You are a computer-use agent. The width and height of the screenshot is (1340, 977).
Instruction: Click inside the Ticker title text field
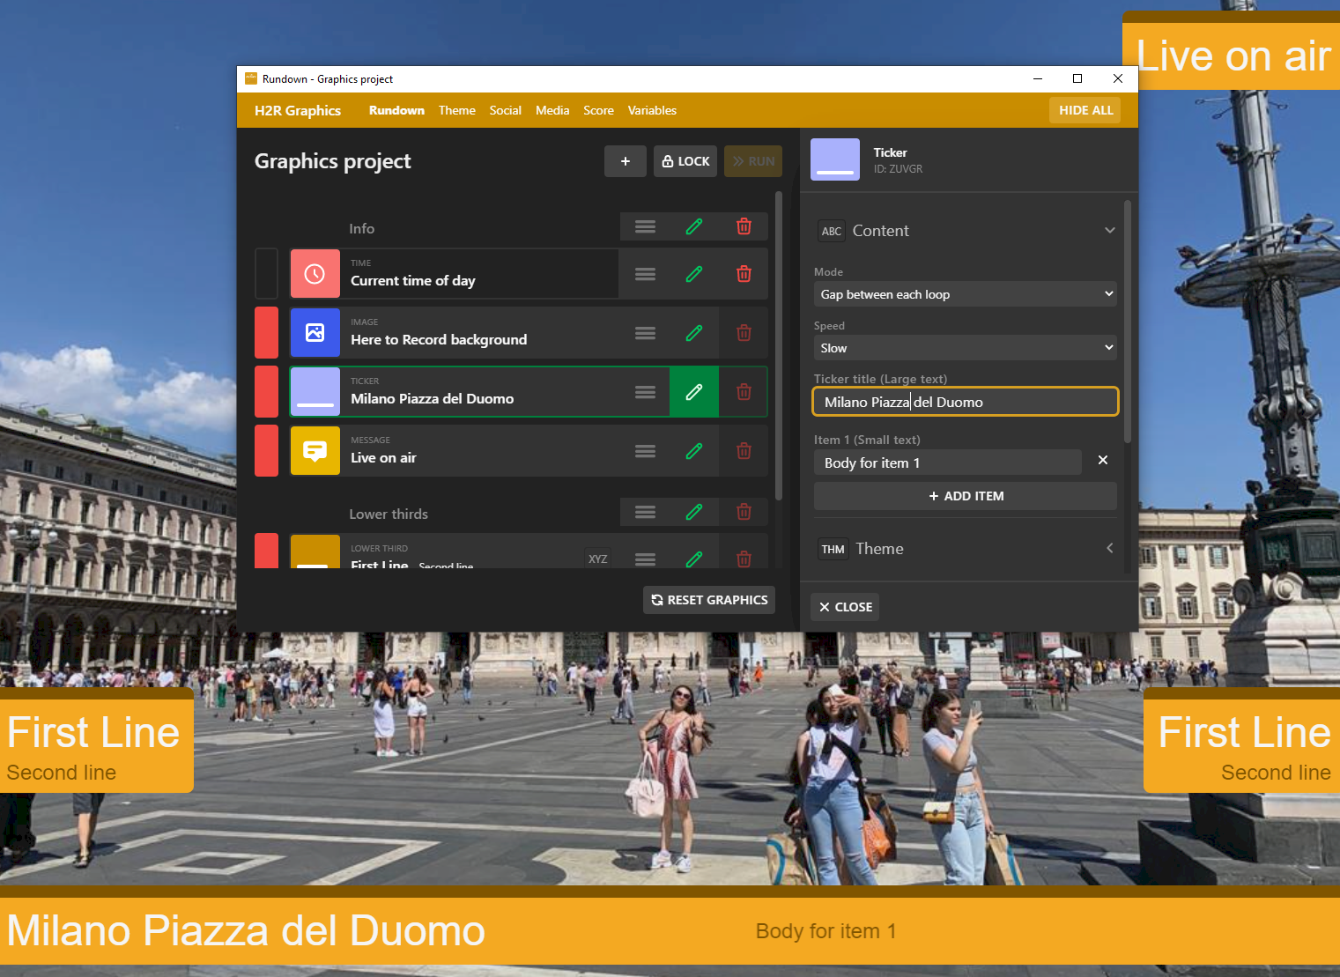pyautogui.click(x=965, y=402)
